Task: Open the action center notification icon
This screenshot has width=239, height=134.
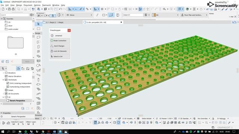Action: pos(234,131)
